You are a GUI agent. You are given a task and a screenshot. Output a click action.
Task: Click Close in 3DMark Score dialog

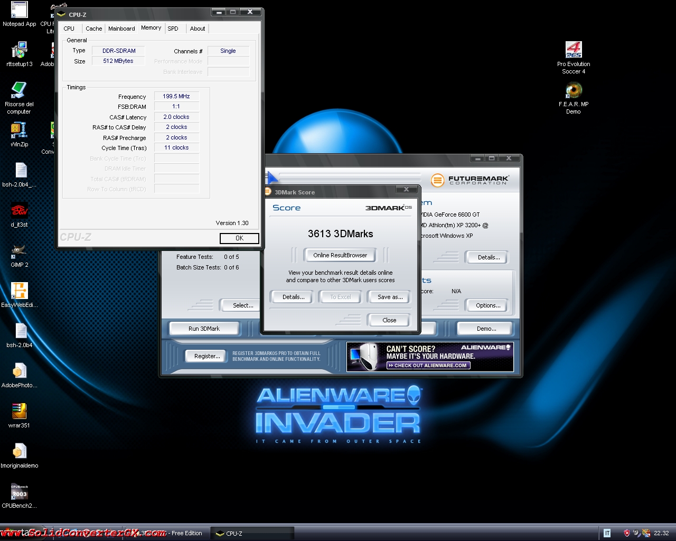coord(389,320)
